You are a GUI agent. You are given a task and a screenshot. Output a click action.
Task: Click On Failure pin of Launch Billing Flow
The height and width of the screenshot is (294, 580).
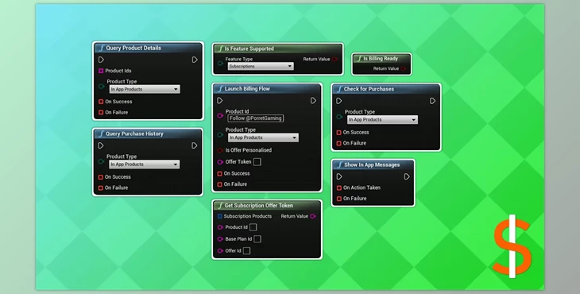coord(220,184)
